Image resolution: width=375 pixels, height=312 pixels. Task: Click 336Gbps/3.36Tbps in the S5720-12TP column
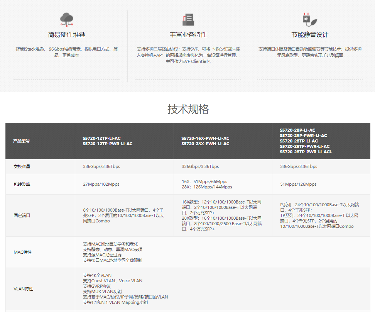coord(101,166)
